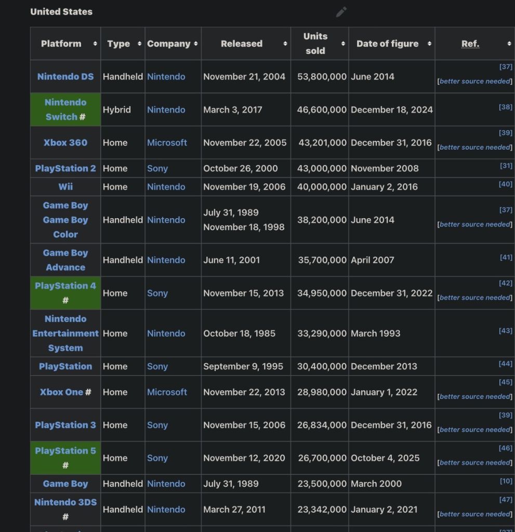Open the Game Boy Color link

click(65, 227)
